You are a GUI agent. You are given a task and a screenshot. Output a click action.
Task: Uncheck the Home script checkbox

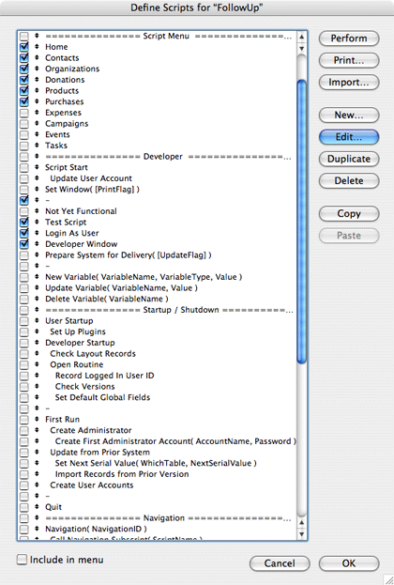[x=23, y=47]
